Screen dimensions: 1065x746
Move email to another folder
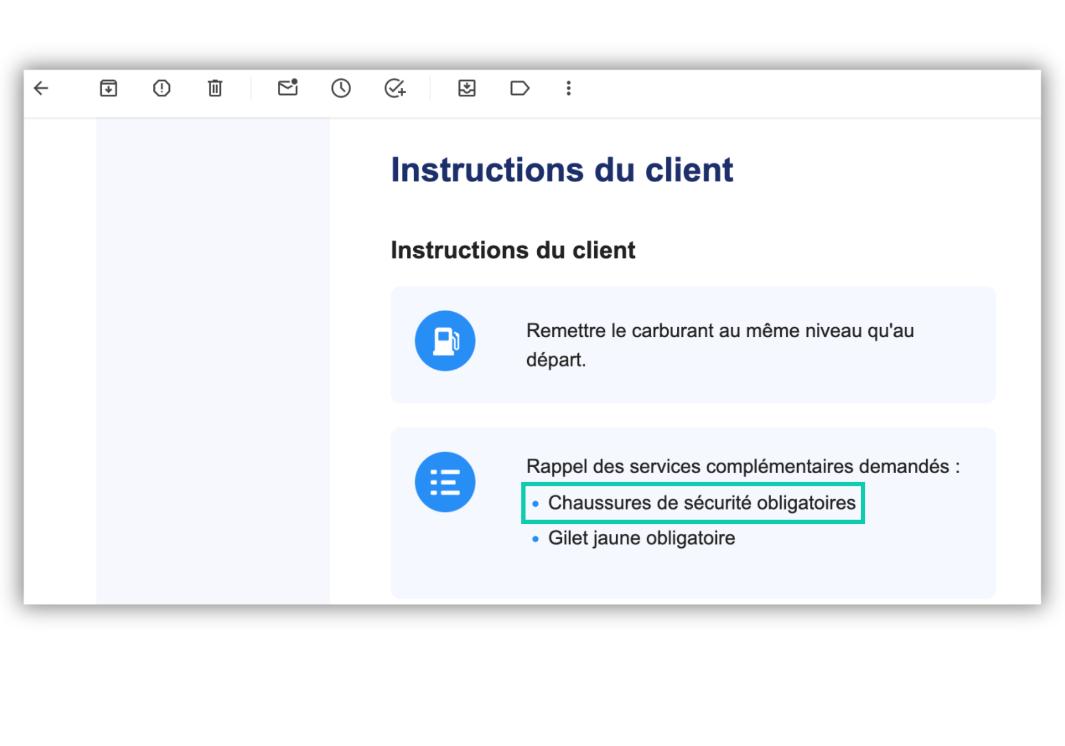[x=467, y=88]
